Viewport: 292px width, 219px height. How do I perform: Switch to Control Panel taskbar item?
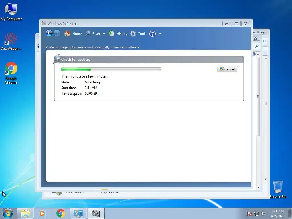coord(78,213)
